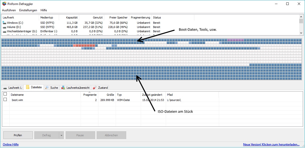Switch to the Zustand tab
The width and height of the screenshot is (305, 150).
pos(100,87)
